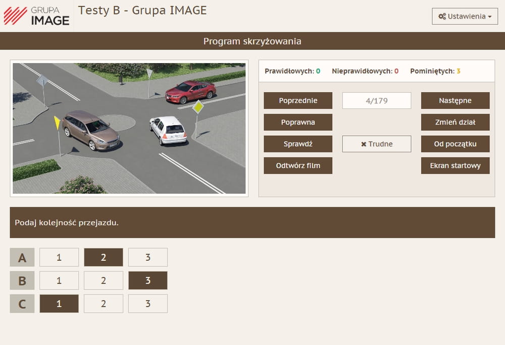This screenshot has width=505, height=345.
Task: Click the red car in the image
Action: [x=190, y=92]
